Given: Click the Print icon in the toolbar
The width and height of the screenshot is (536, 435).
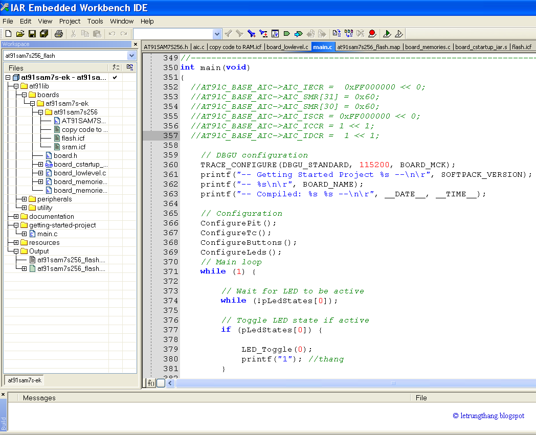Looking at the screenshot, I should point(59,34).
